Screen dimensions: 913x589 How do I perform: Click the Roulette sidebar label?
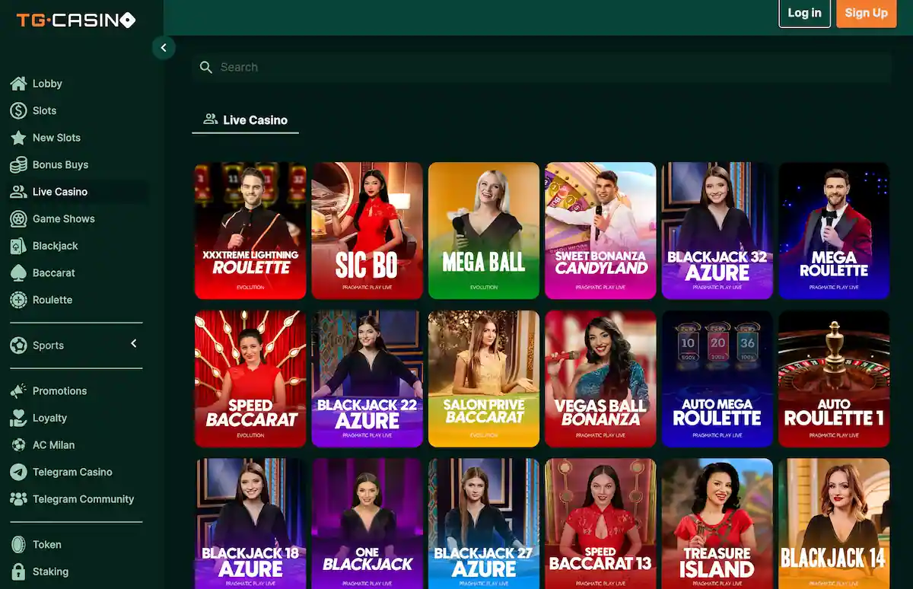tap(52, 300)
